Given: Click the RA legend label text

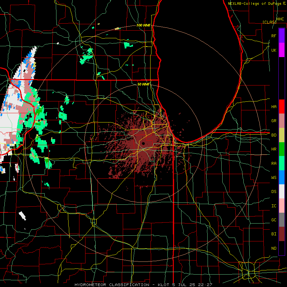Looking at the screenshot, I should pyautogui.click(x=274, y=164).
